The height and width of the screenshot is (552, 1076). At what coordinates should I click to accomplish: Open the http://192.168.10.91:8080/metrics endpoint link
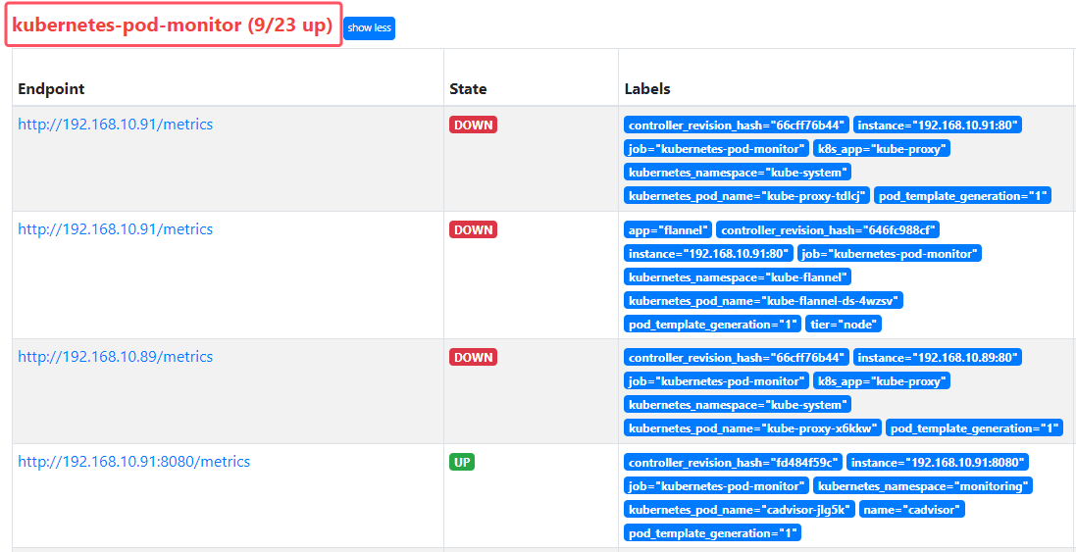click(133, 462)
